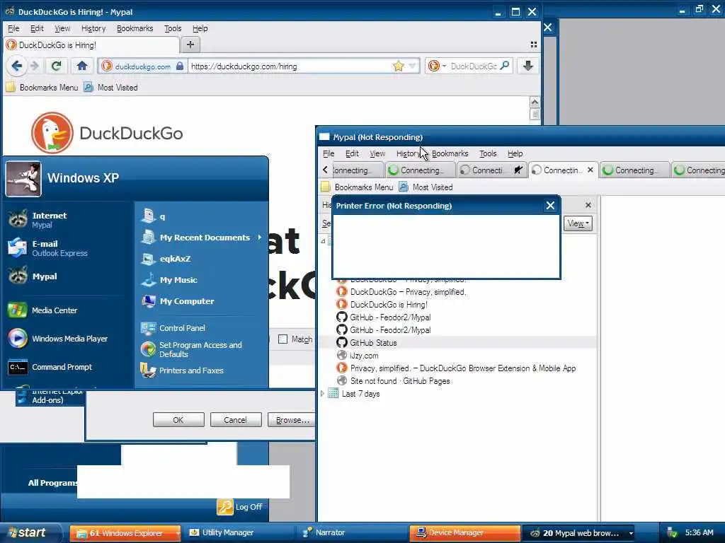Click the DuckDuckGo search input box
The height and width of the screenshot is (543, 725).
472,66
